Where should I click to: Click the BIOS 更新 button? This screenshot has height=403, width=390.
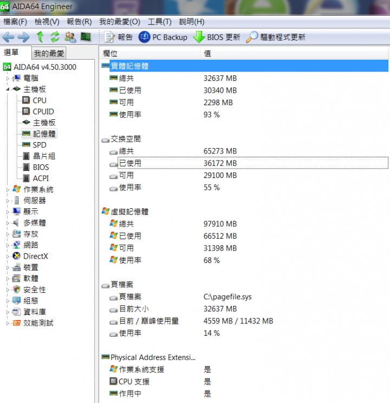tap(217, 37)
